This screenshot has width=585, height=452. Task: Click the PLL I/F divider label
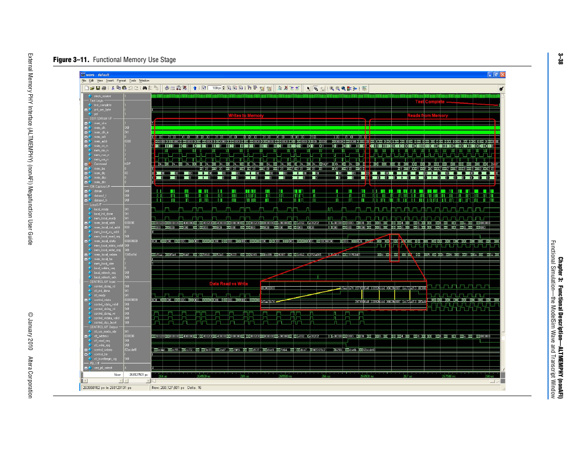95,363
